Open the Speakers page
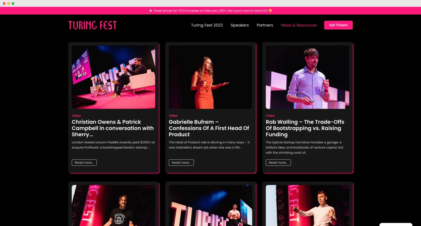Screen dimensions: 421x226 [x=240, y=25]
